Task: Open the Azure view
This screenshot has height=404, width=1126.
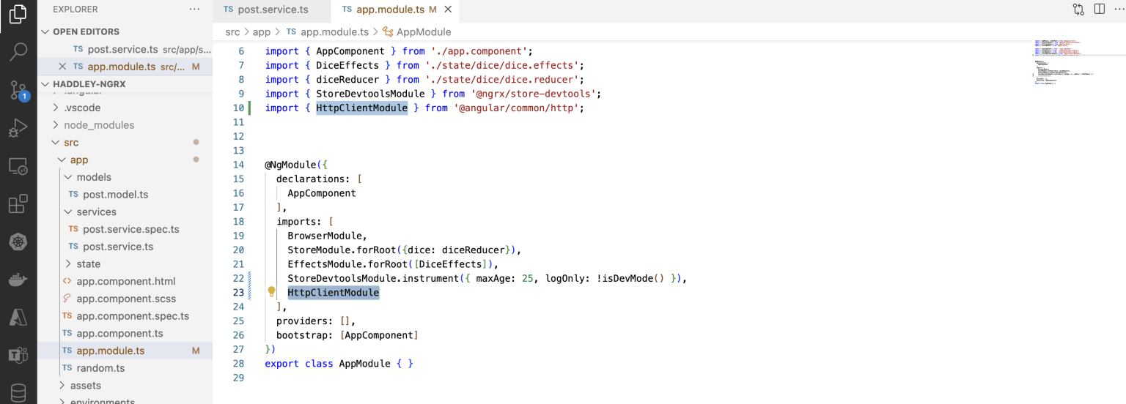Action: click(x=18, y=318)
